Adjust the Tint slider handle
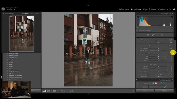177x99 pixels. pyautogui.click(x=158, y=42)
